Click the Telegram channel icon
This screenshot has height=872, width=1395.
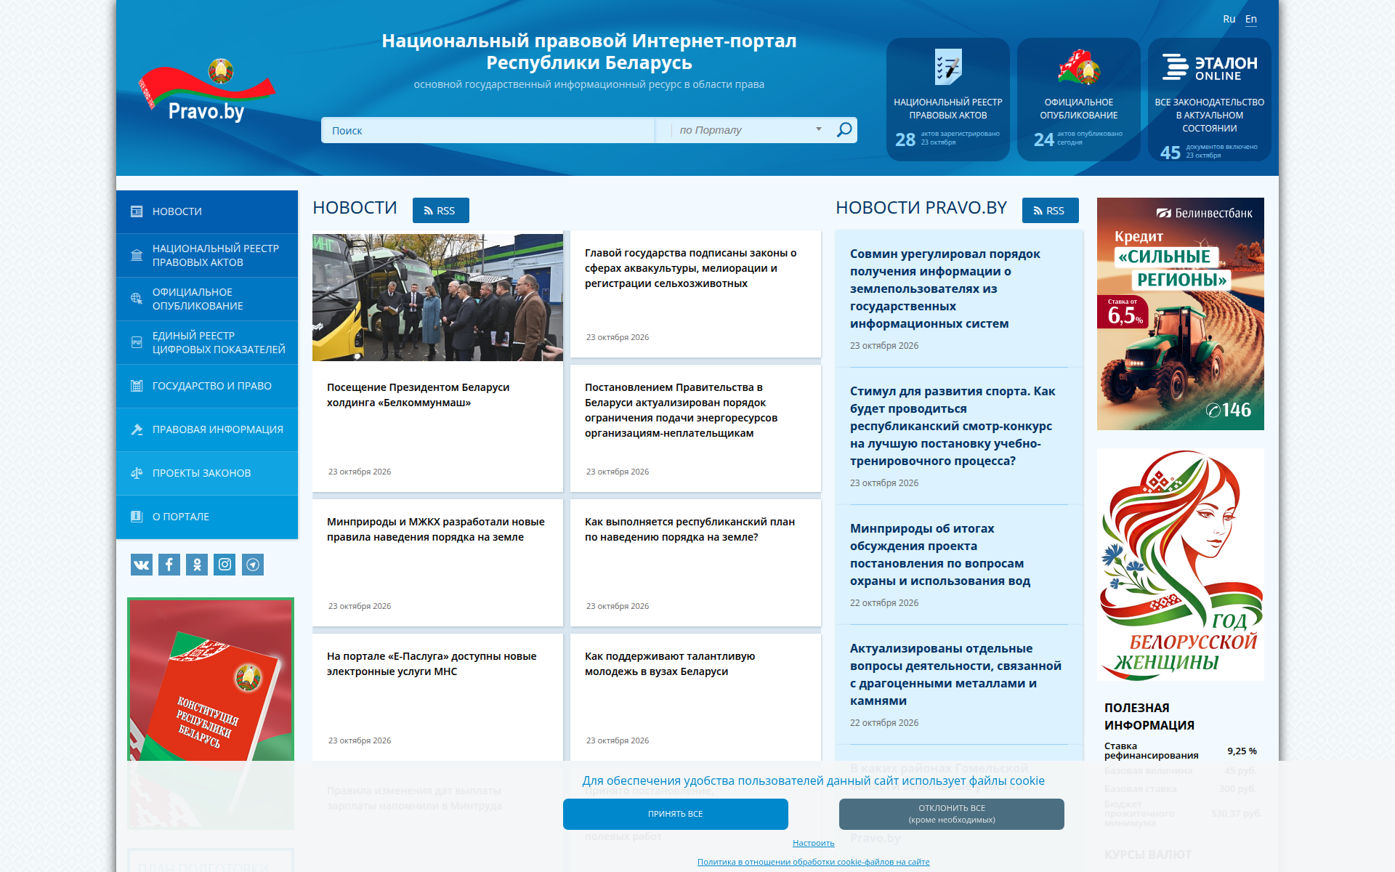tap(253, 565)
